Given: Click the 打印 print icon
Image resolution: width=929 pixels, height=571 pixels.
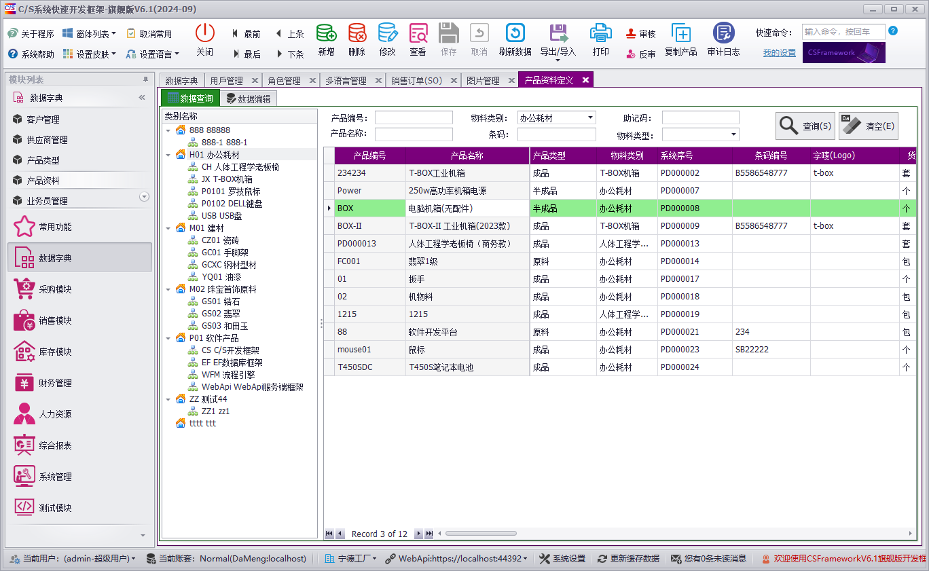Looking at the screenshot, I should (x=600, y=33).
